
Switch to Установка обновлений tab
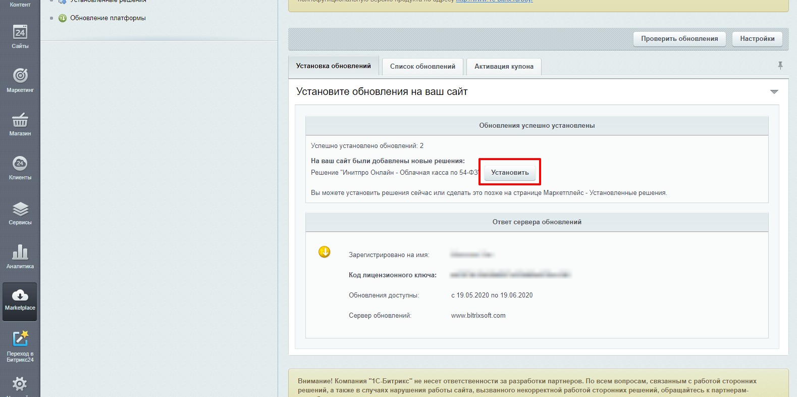coord(334,66)
